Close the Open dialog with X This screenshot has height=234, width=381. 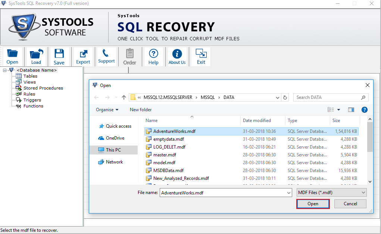pos(368,85)
